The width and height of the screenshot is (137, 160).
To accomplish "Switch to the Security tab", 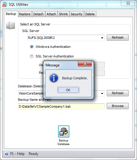I will pyautogui.click(x=77, y=14).
